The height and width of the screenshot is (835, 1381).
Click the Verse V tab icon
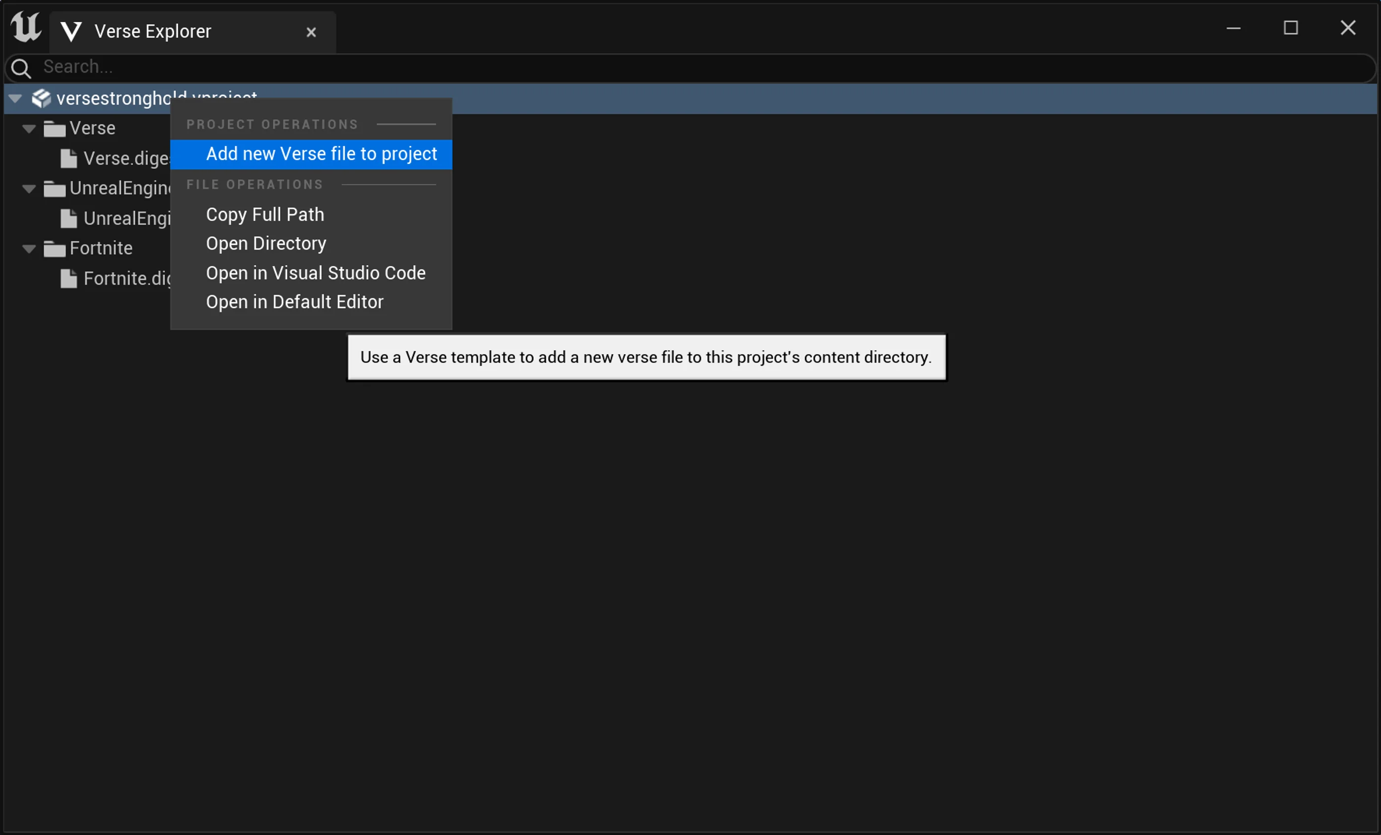coord(71,32)
